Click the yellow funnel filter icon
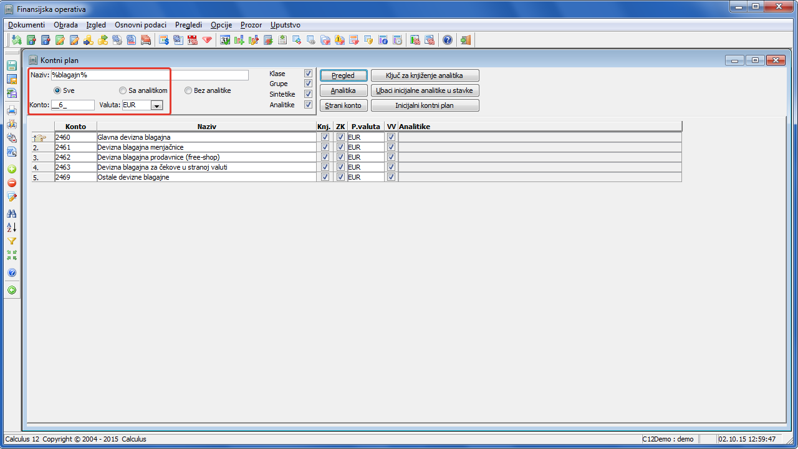Viewport: 798px width, 449px height. point(11,241)
